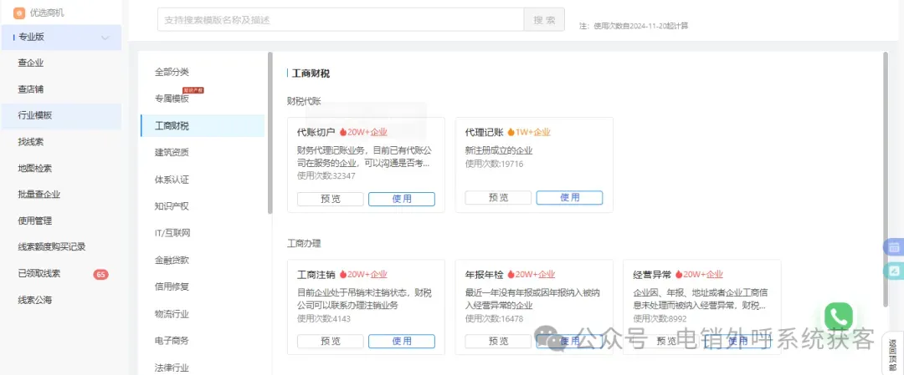Click the category list vertical scrollbar
Image resolution: width=904 pixels, height=375 pixels.
(x=270, y=133)
